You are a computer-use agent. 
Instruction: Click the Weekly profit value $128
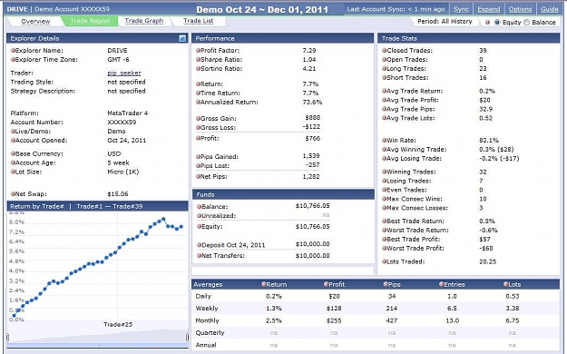pos(334,309)
